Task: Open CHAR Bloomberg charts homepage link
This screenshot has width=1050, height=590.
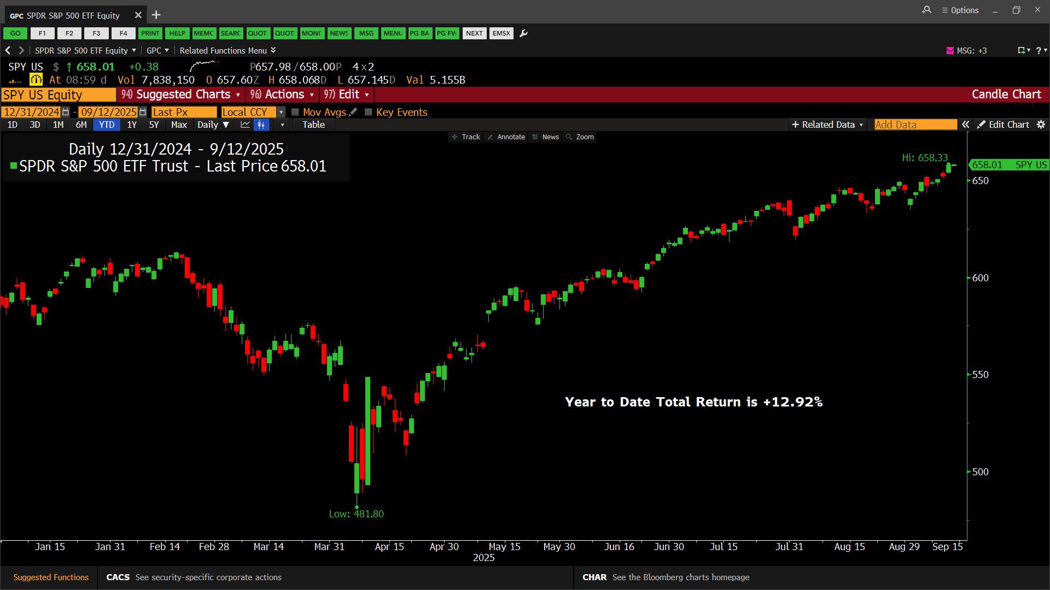Action: (666, 577)
